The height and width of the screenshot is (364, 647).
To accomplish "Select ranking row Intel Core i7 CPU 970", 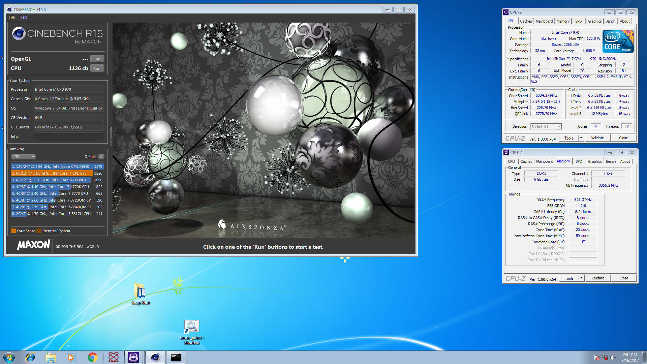I will [57, 173].
